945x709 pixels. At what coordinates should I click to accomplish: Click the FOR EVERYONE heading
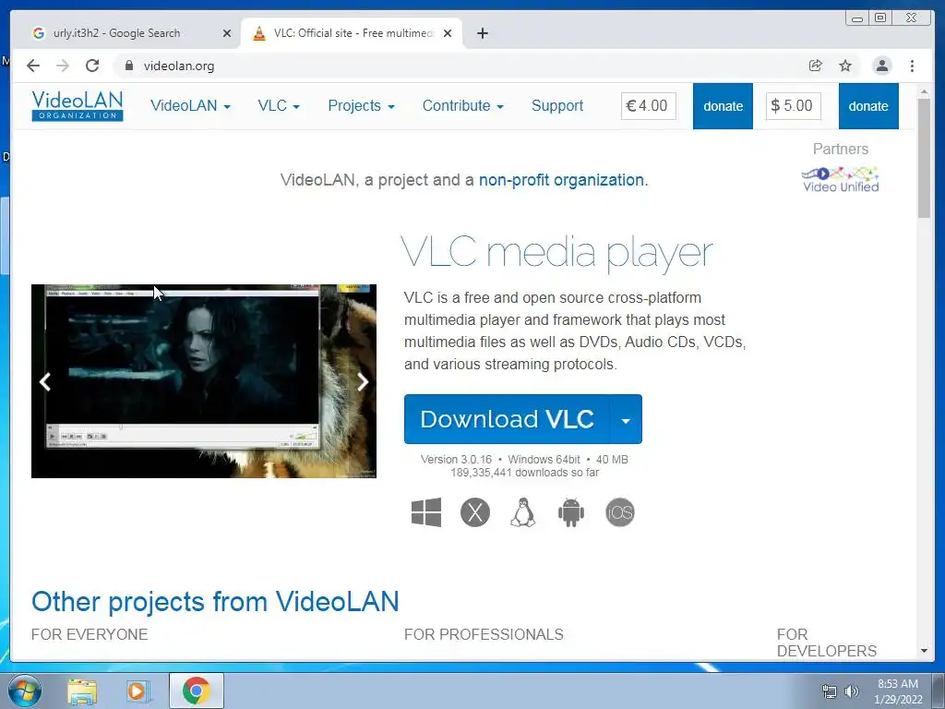[90, 634]
